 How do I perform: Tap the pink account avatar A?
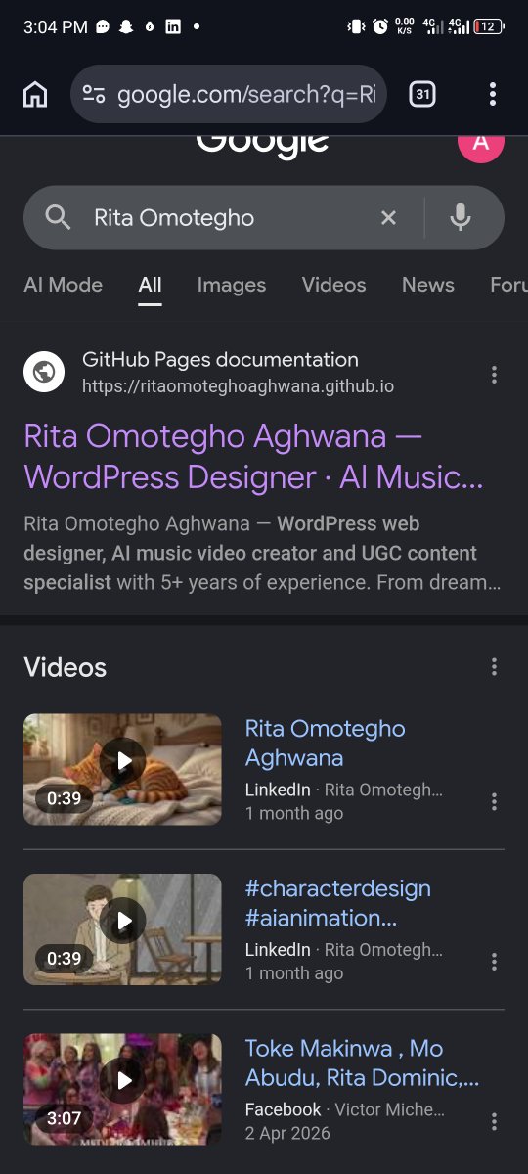(481, 143)
